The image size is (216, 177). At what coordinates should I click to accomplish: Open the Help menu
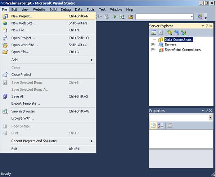[130, 9]
